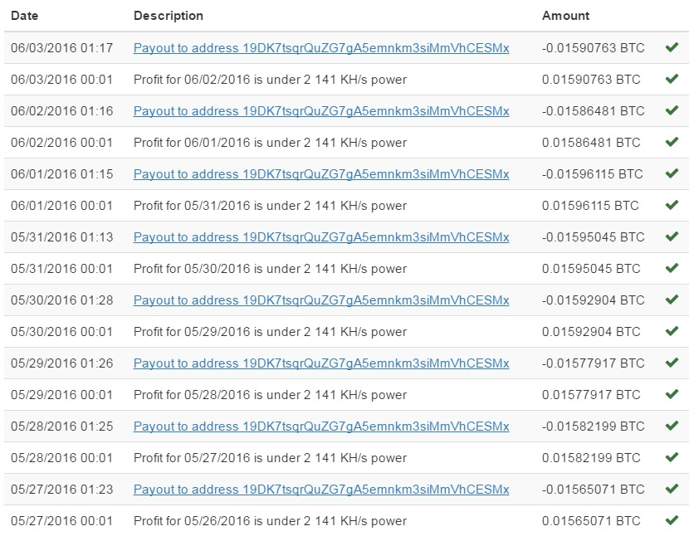Click green checkmark on 05/31/2016 01:13 row
The height and width of the screenshot is (541, 694).
(x=672, y=236)
